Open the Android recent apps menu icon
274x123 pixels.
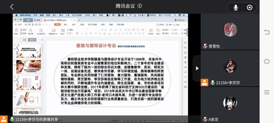pos(267,92)
